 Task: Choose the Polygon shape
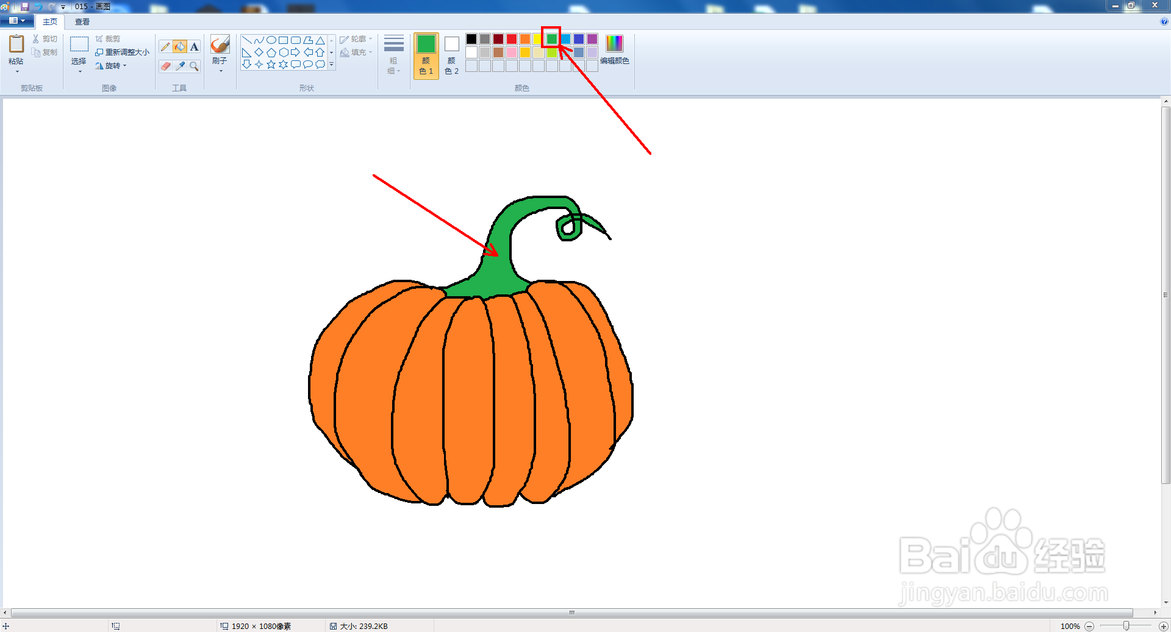click(x=308, y=40)
